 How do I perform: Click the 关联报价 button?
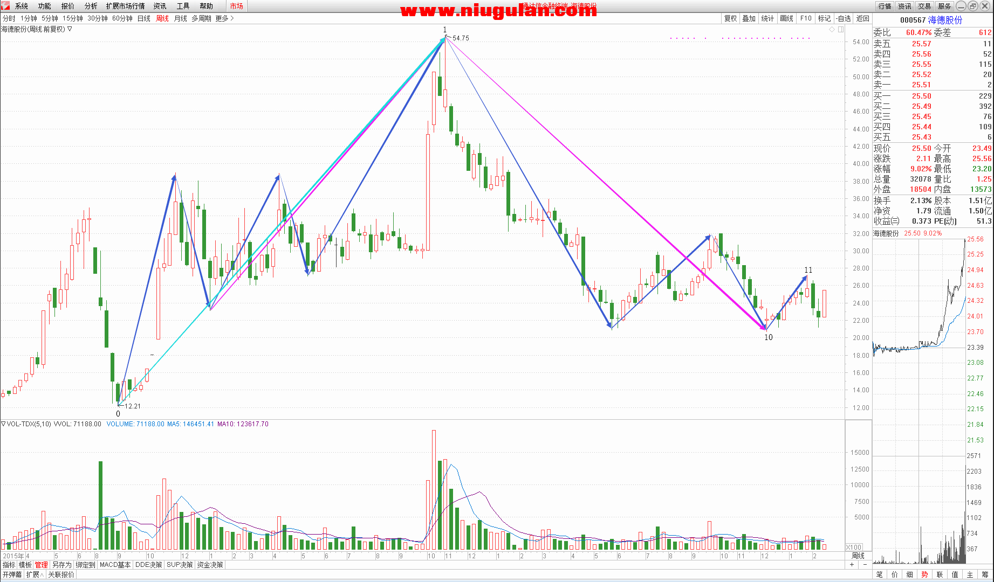(x=61, y=574)
